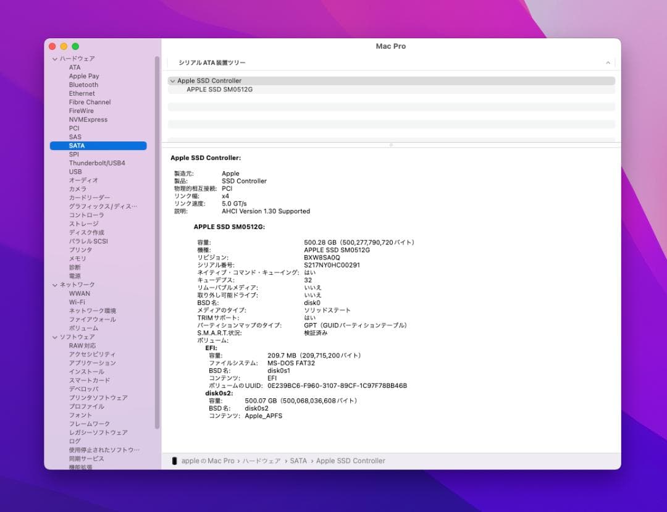Click SATA in the breadcrumb path
The image size is (667, 512).
pyautogui.click(x=299, y=461)
